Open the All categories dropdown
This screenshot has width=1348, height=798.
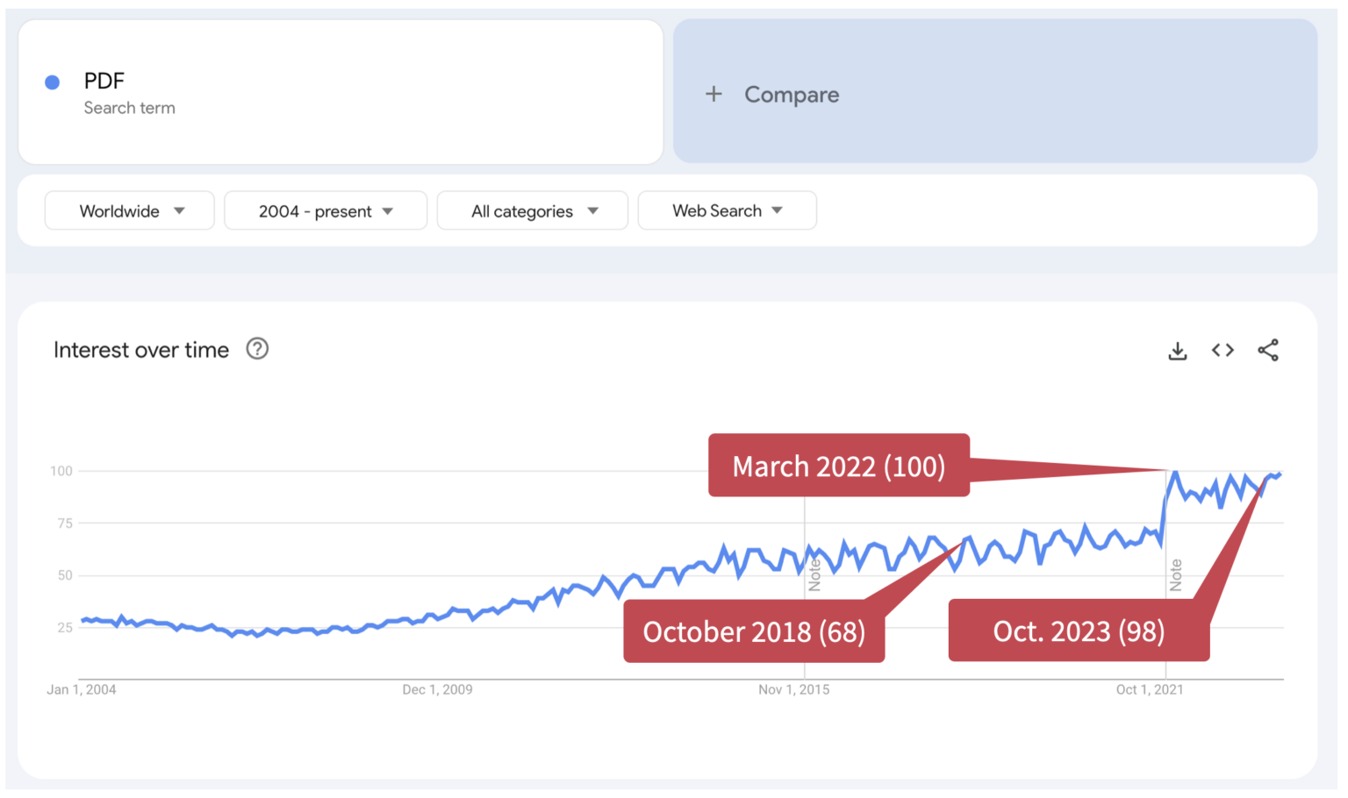pos(532,210)
